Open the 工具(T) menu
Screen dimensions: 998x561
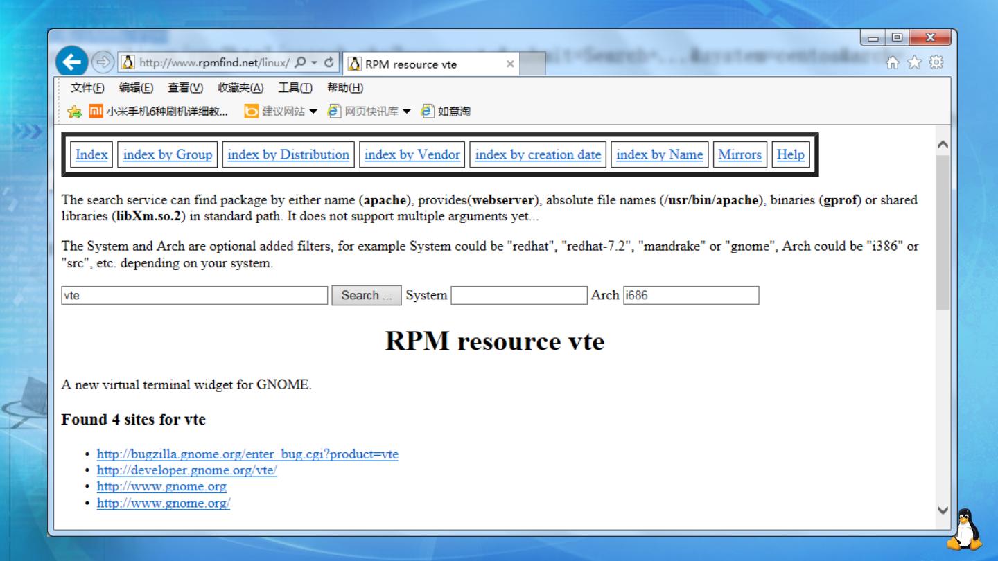pos(295,88)
